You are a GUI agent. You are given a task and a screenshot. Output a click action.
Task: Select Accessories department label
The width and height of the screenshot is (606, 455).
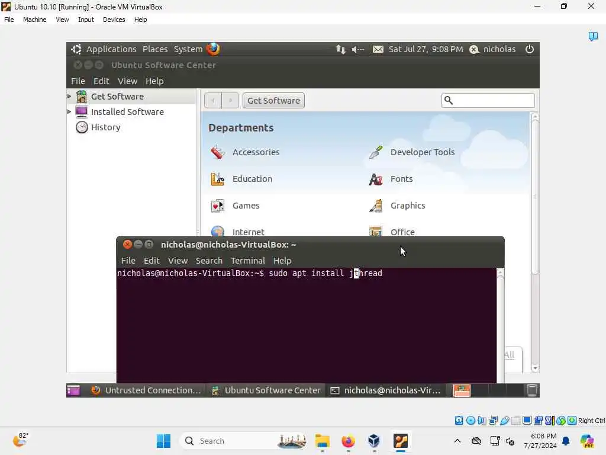[x=256, y=152]
